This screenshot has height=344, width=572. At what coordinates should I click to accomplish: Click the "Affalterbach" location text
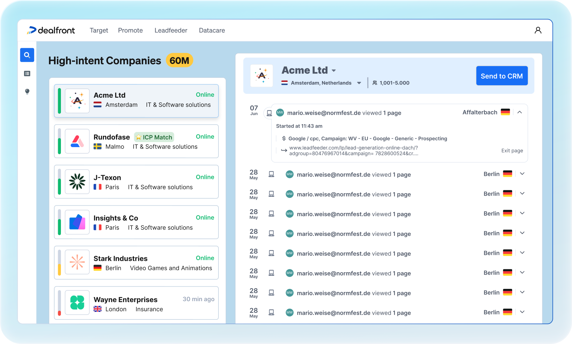(x=480, y=112)
